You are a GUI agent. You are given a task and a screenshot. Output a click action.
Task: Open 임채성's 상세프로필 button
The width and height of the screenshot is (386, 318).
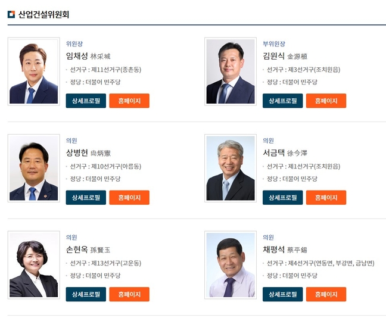click(86, 101)
